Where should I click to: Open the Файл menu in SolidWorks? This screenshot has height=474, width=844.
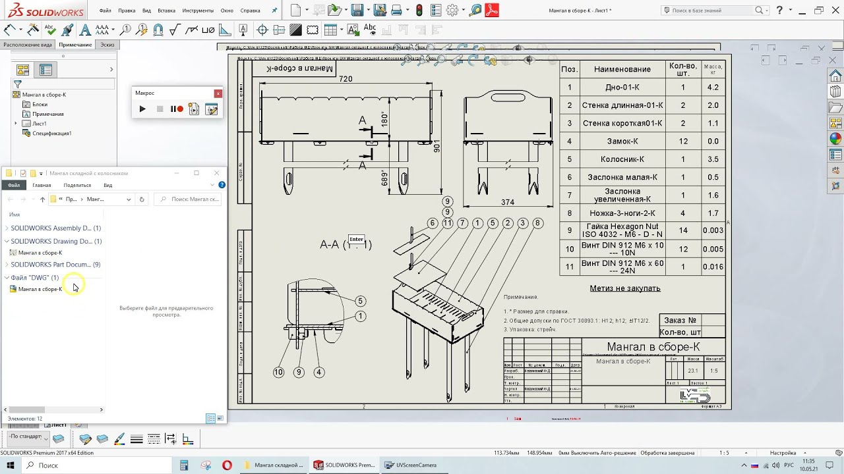click(x=105, y=11)
